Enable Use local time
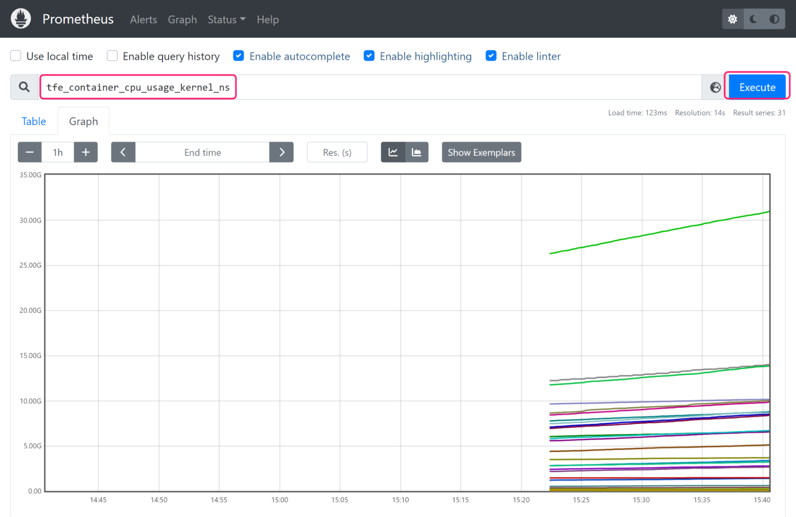 click(16, 56)
